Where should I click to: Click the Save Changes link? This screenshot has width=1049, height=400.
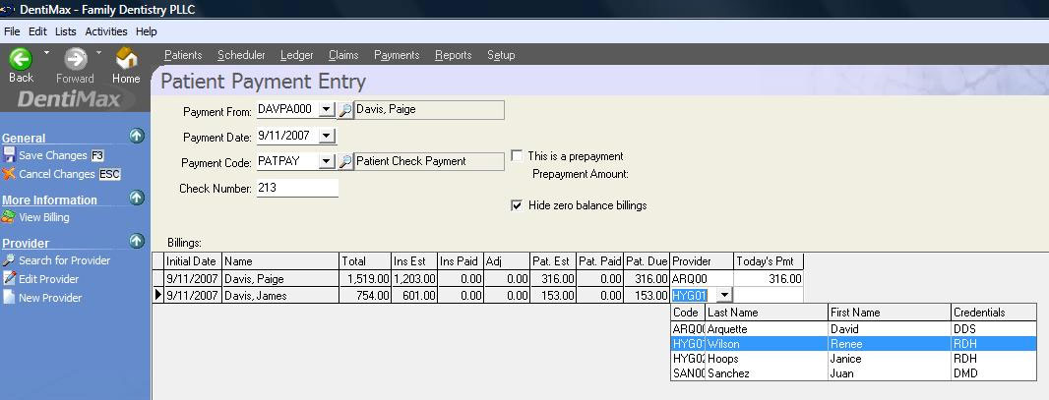pos(53,155)
